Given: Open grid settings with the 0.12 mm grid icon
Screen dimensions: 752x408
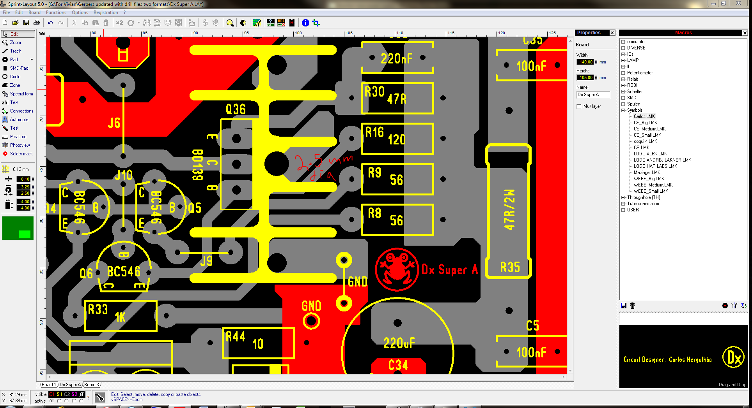Looking at the screenshot, I should [6, 169].
